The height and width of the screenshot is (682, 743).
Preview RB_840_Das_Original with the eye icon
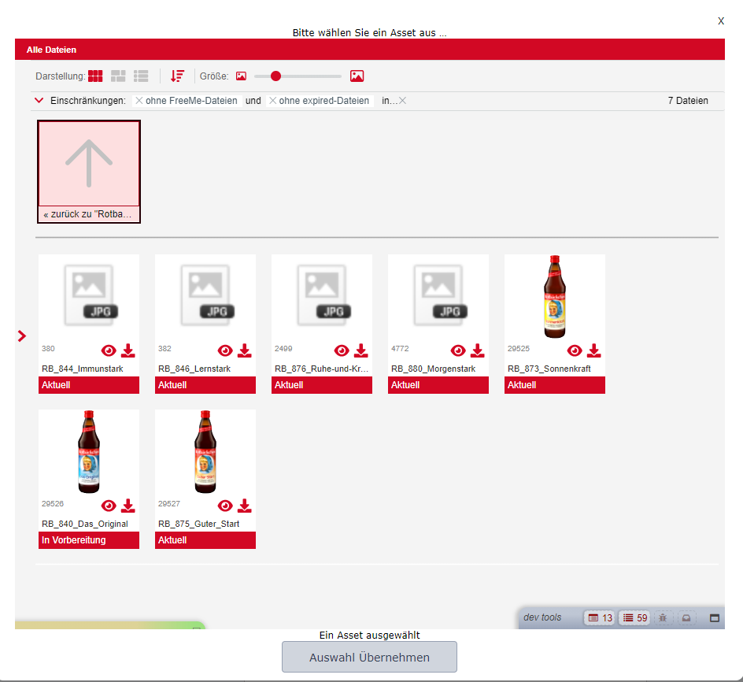pos(109,506)
